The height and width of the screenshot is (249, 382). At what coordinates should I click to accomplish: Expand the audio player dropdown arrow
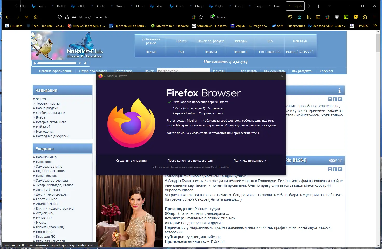[80, 63]
